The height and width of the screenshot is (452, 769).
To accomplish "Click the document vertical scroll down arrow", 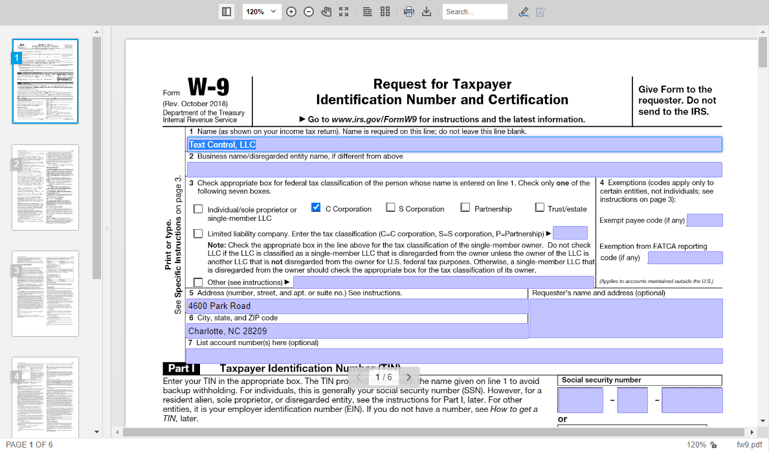I will pyautogui.click(x=763, y=421).
